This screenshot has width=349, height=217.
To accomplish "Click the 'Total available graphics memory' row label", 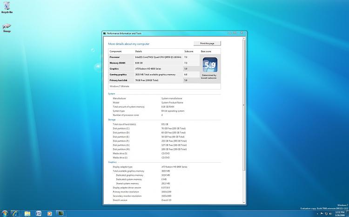I will pos(128,171).
